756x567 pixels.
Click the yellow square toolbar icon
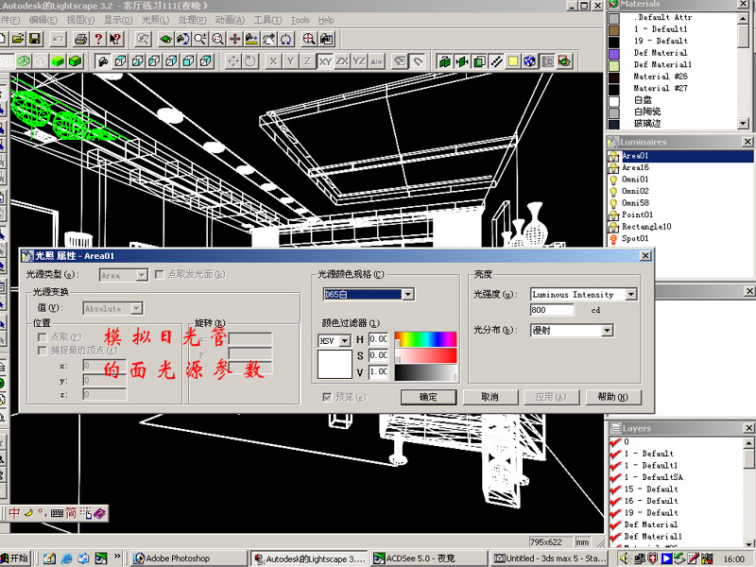[513, 61]
